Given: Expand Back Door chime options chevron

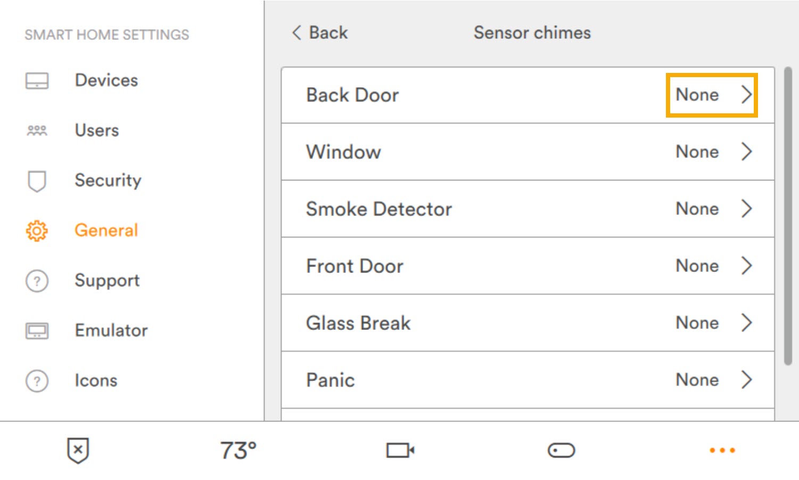Looking at the screenshot, I should coord(747,95).
